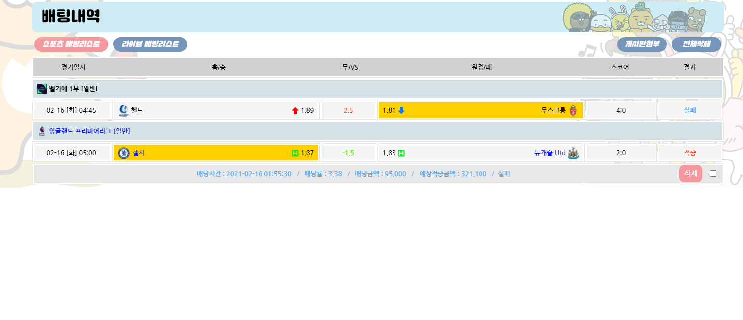This screenshot has width=743, height=320.
Task: Click the red up arrow next to 1.89
Action: pyautogui.click(x=295, y=111)
